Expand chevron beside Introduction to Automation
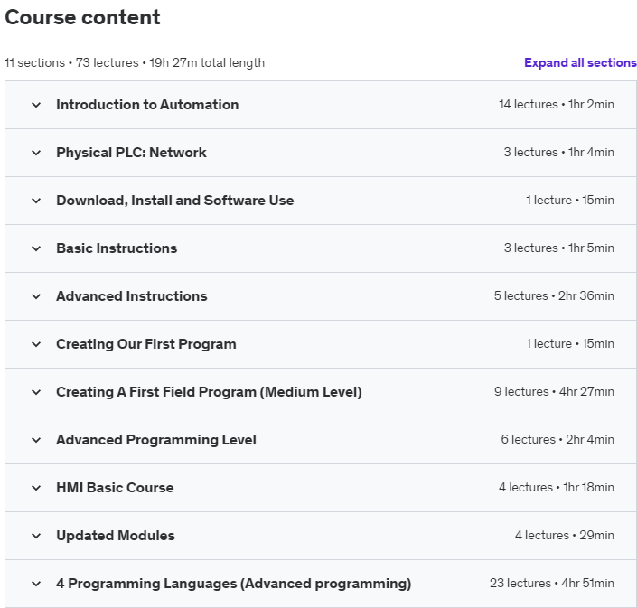The width and height of the screenshot is (637, 608). click(36, 105)
